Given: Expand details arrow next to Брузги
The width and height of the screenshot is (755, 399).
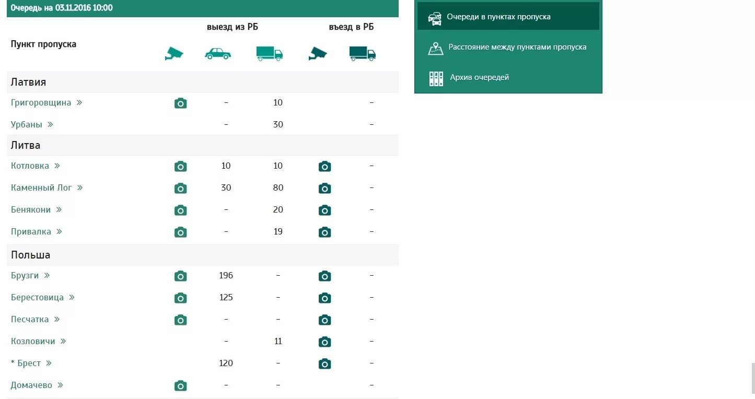Looking at the screenshot, I should pyautogui.click(x=47, y=275).
